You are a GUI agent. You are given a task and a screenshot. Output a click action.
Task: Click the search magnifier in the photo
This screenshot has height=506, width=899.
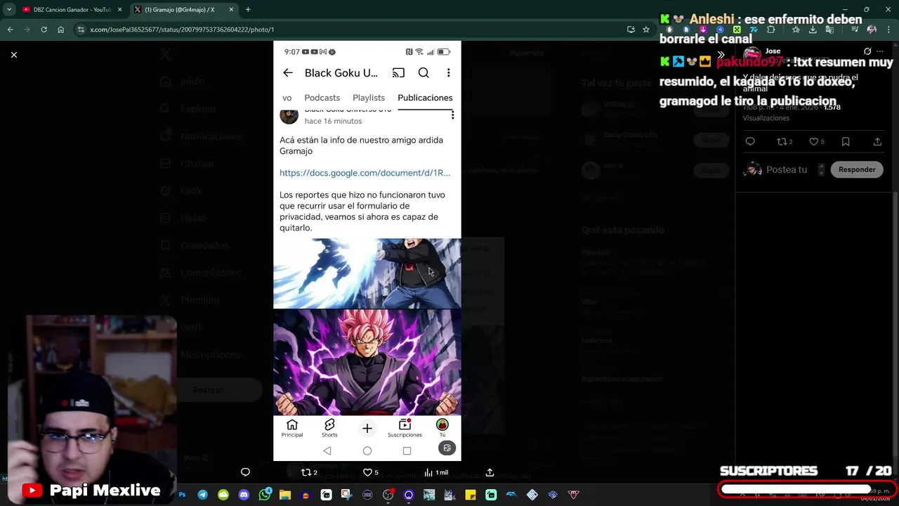click(x=424, y=73)
